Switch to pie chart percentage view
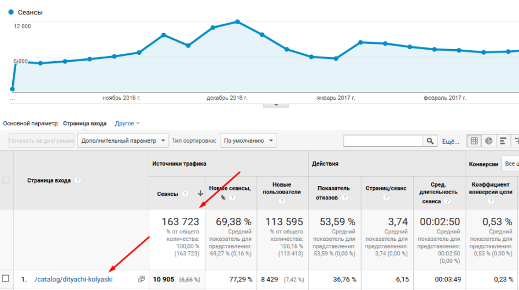Viewport: 519px width, 290px height. (x=489, y=141)
